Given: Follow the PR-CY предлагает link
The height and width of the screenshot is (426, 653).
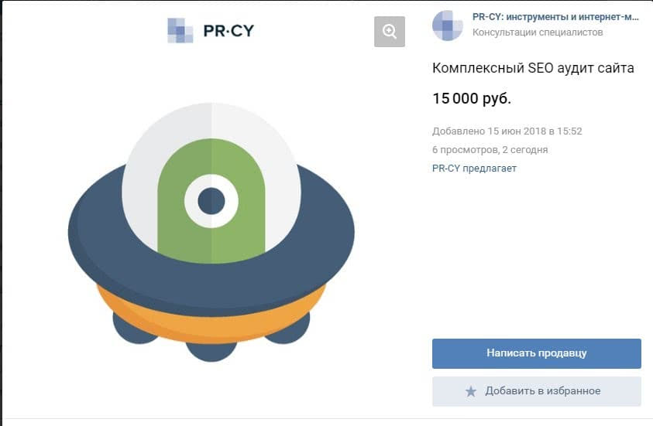Looking at the screenshot, I should pos(474,169).
